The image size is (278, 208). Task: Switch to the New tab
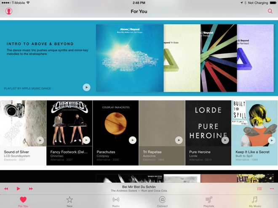tap(69, 202)
